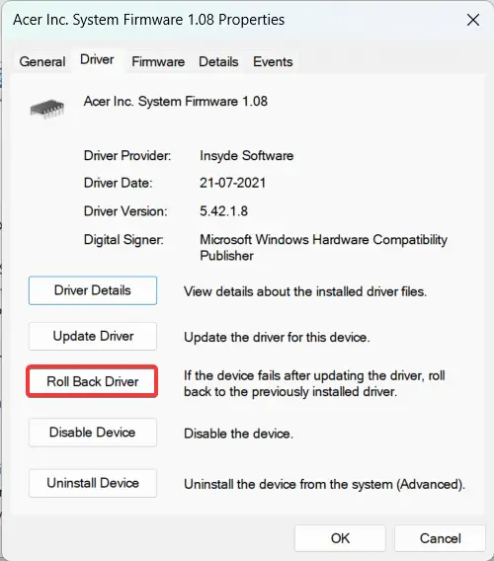
Task: Click 'Uninstall the device from the system (Advanced).' text
Action: click(324, 484)
